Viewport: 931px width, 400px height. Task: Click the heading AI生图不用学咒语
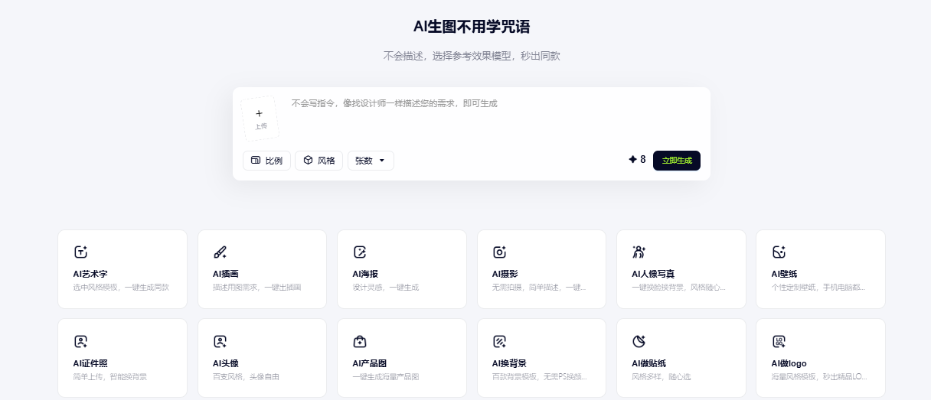[x=472, y=27]
